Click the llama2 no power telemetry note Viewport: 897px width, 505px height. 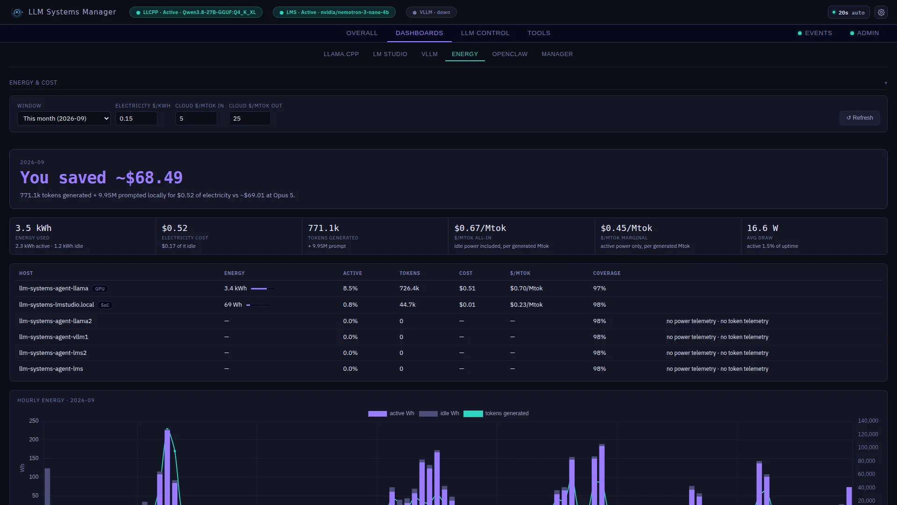[x=717, y=321]
